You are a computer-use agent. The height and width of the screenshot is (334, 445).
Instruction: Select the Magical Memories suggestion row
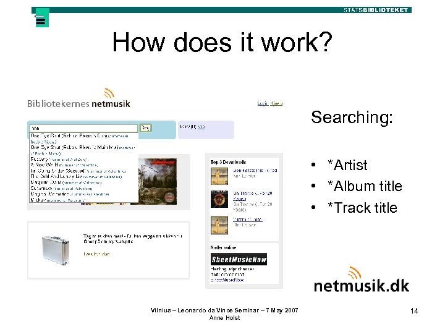[x=84, y=194]
